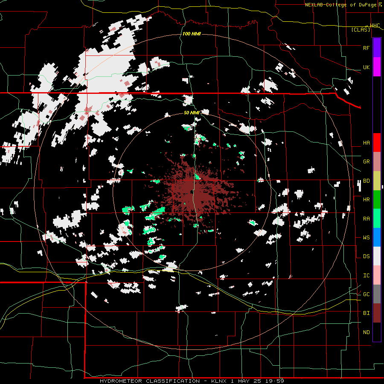
Task: Select the red HA hail color swatch
Action: (377, 143)
